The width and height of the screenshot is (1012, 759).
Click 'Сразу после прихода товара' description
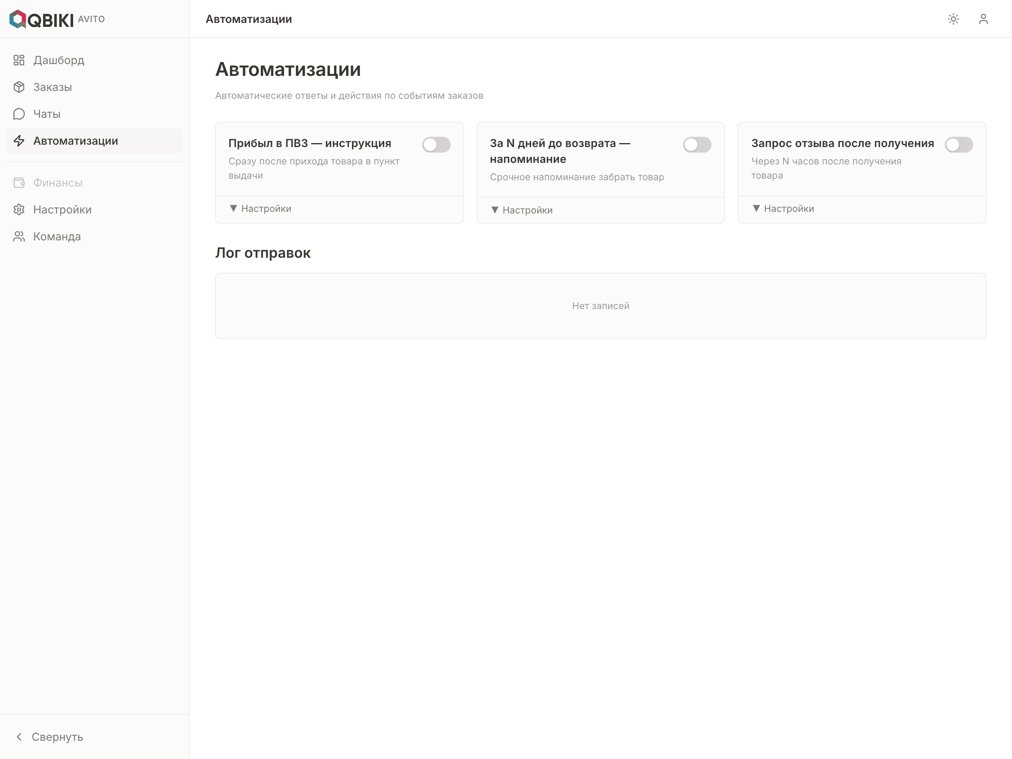[x=314, y=168]
